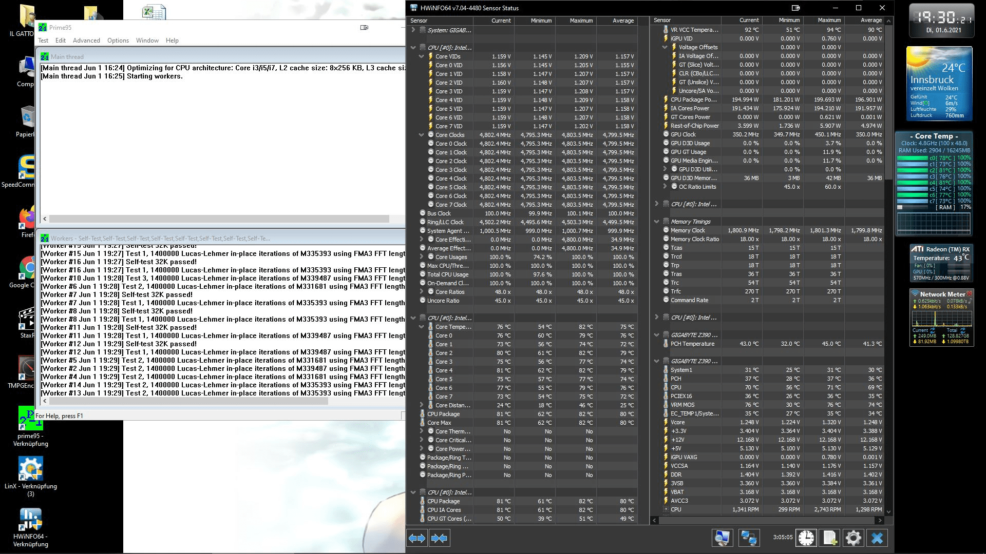Image resolution: width=986 pixels, height=554 pixels.
Task: Click left panel Minimum column header
Action: point(535,21)
